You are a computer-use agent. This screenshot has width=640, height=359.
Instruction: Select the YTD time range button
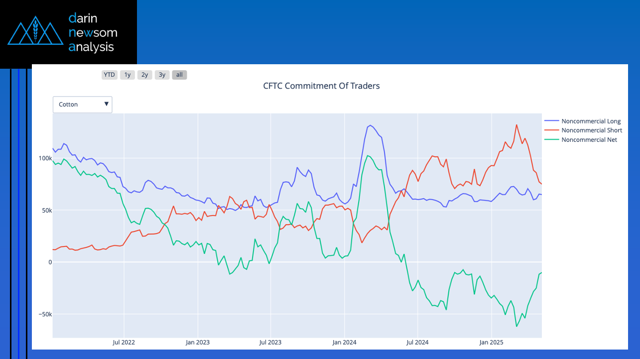coord(109,75)
